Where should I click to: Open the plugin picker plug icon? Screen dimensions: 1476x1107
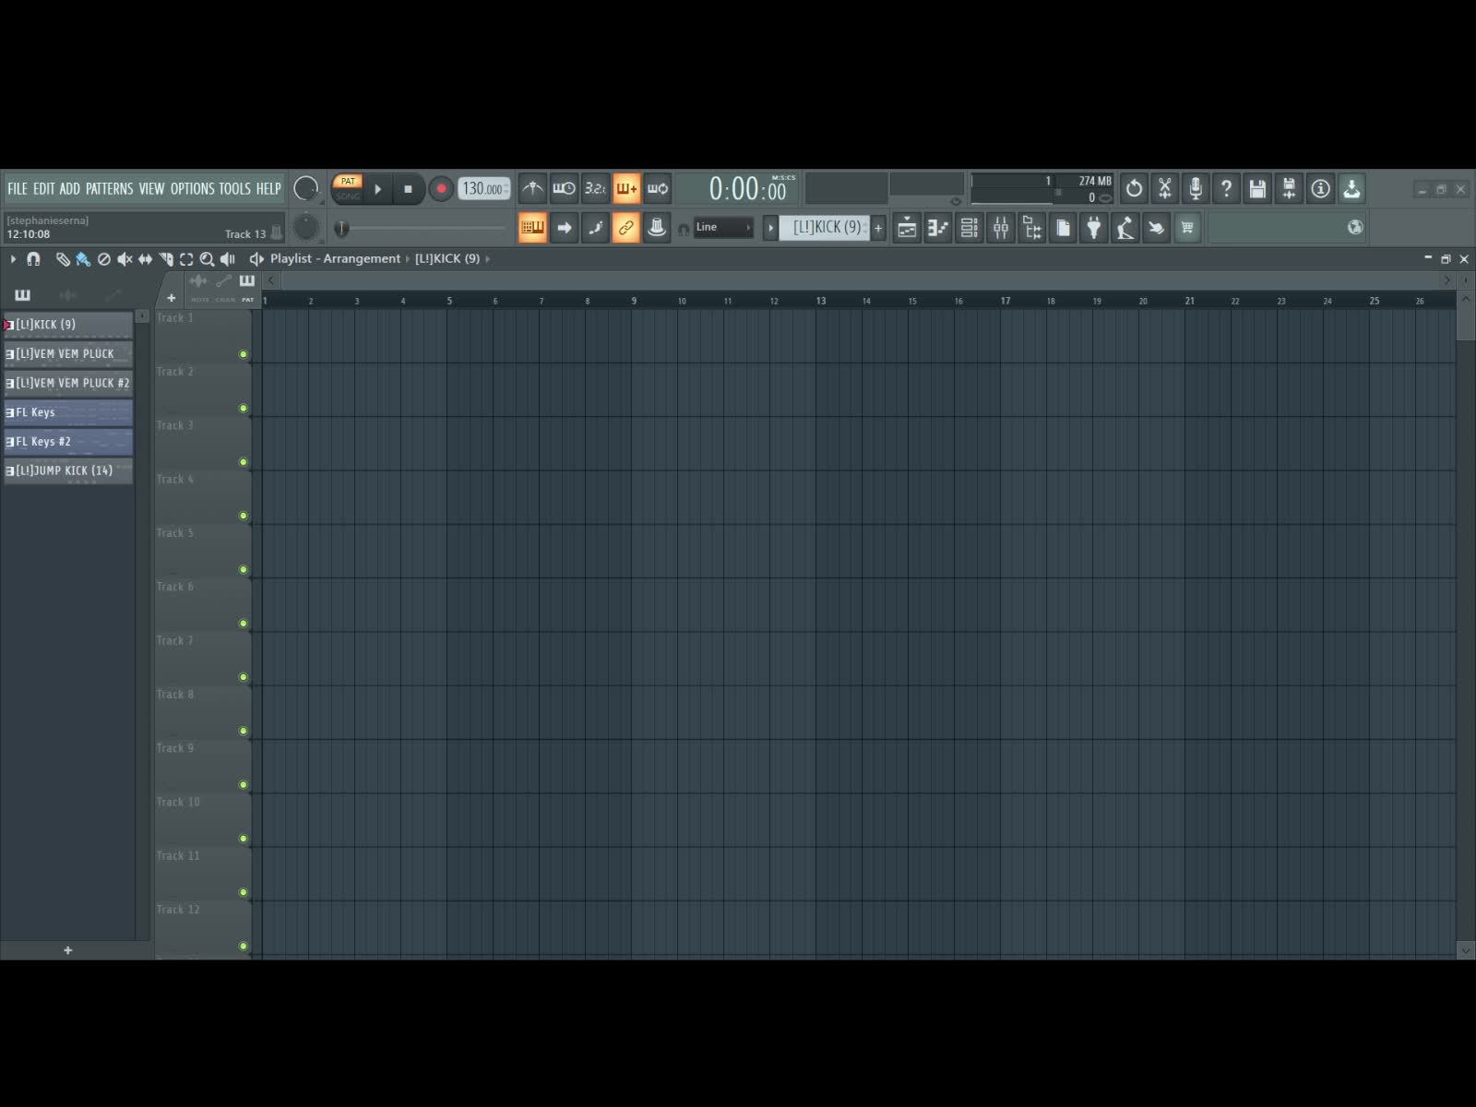click(1094, 228)
